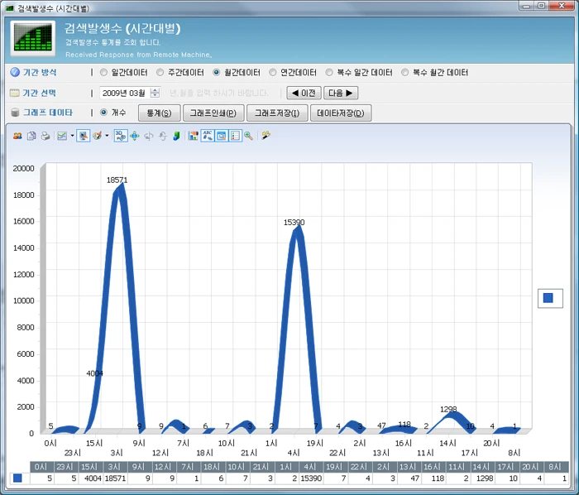Click 데이타저장(D) save data button
This screenshot has height=495, width=579.
[x=341, y=113]
